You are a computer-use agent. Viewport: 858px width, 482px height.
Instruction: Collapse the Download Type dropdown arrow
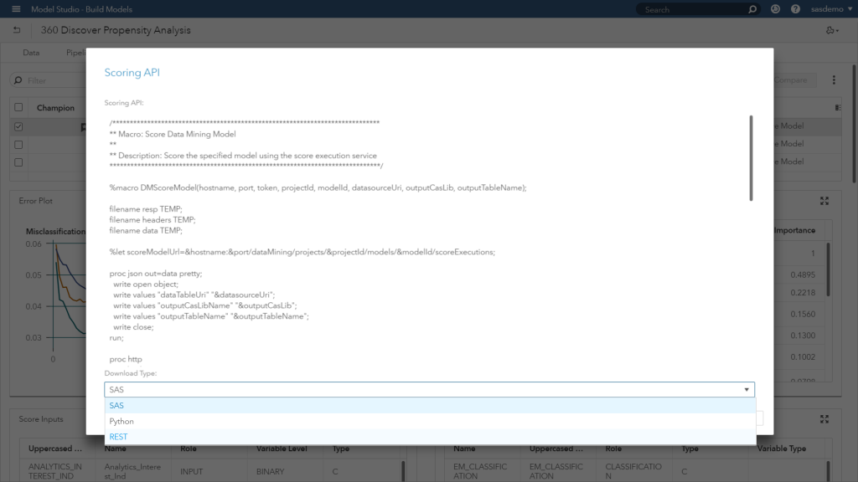tap(746, 390)
